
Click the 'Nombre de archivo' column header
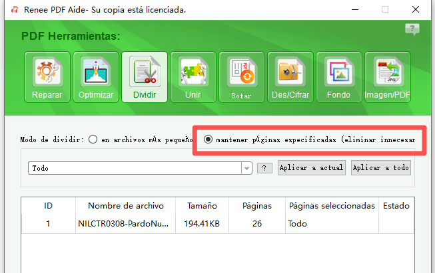[x=126, y=206]
